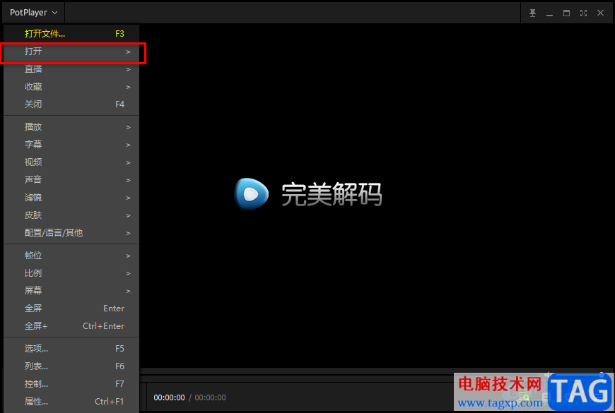Select 全屏+ menu item
Image resolution: width=615 pixels, height=413 pixels.
tap(71, 326)
